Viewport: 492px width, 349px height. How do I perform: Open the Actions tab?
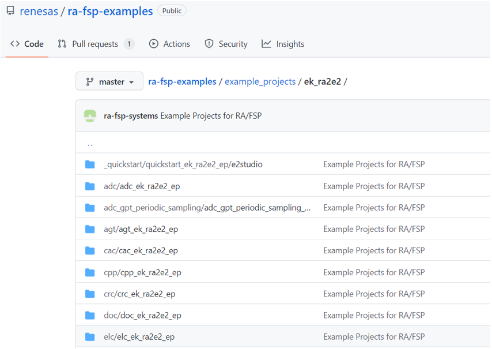(169, 44)
